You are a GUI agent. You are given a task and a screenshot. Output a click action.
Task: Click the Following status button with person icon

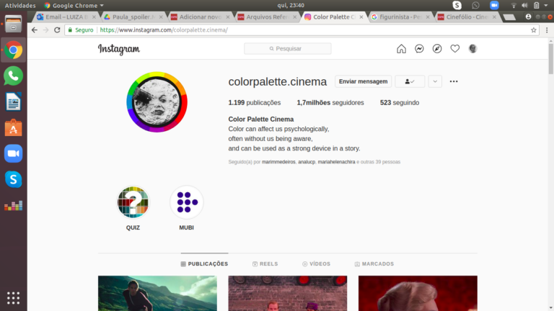(x=410, y=81)
